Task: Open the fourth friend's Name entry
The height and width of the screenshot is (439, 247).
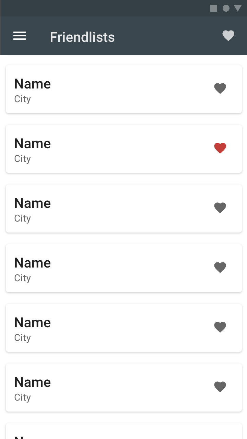Action: (x=33, y=263)
